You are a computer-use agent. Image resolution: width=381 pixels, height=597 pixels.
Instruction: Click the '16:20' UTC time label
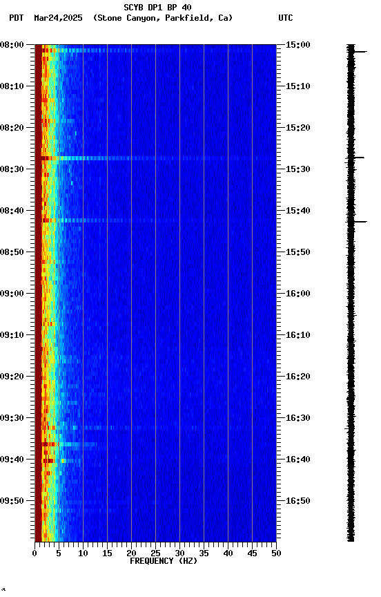298,377
